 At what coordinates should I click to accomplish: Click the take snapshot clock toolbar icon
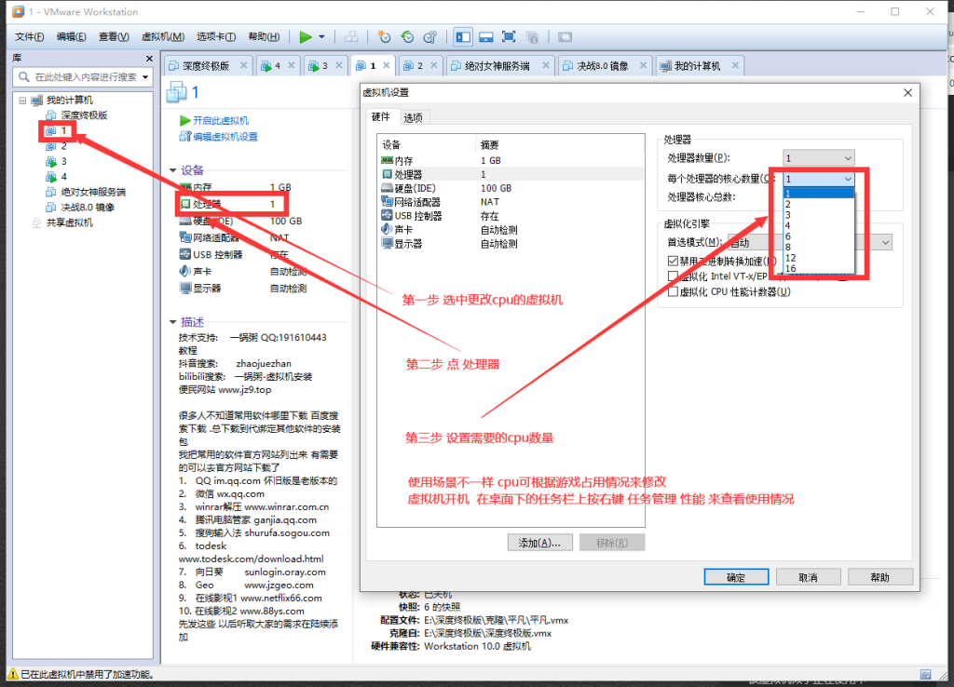pos(384,37)
